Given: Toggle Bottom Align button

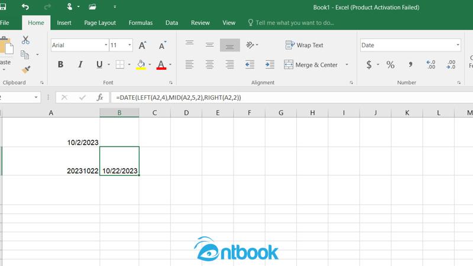Looking at the screenshot, I should tap(230, 45).
